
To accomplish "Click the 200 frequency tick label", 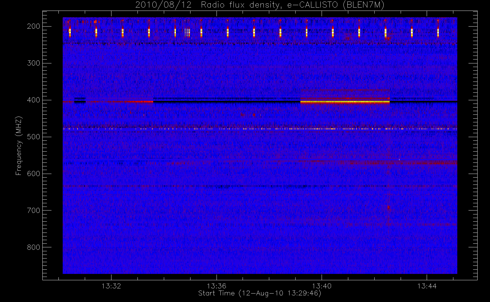I will tap(34, 26).
